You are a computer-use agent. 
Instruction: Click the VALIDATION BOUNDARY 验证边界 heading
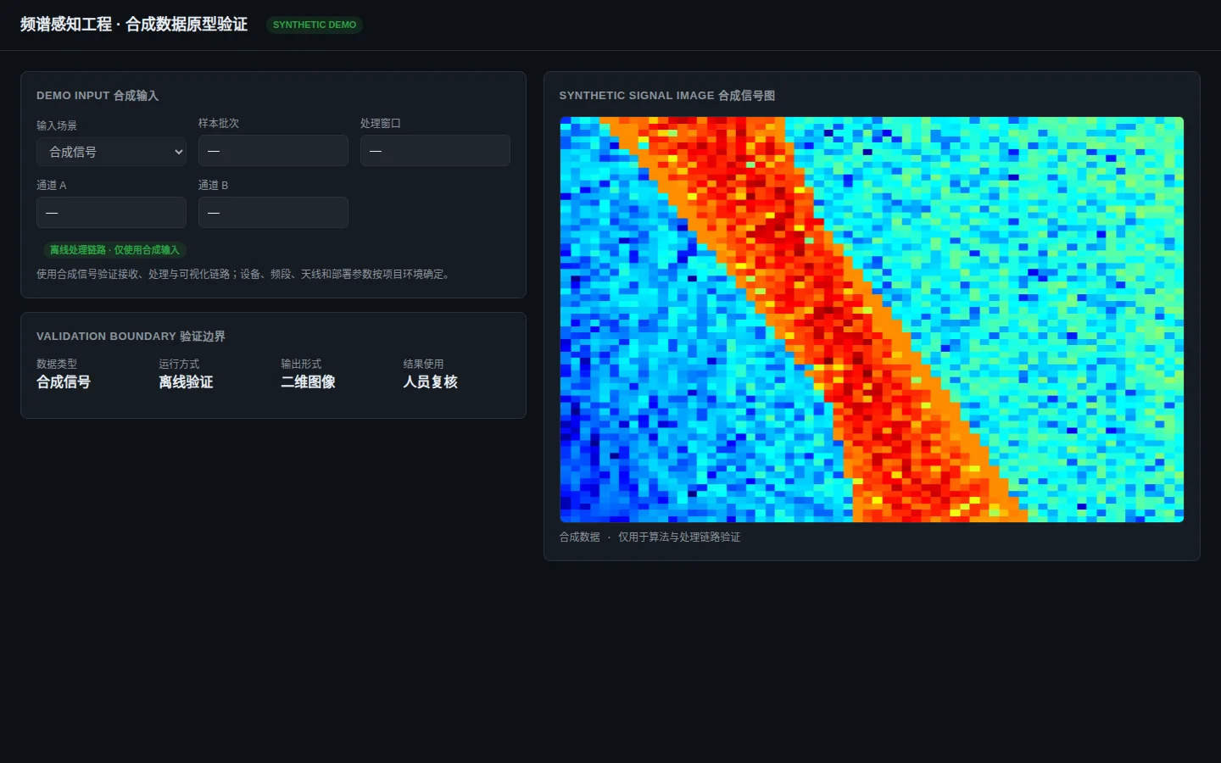point(131,337)
